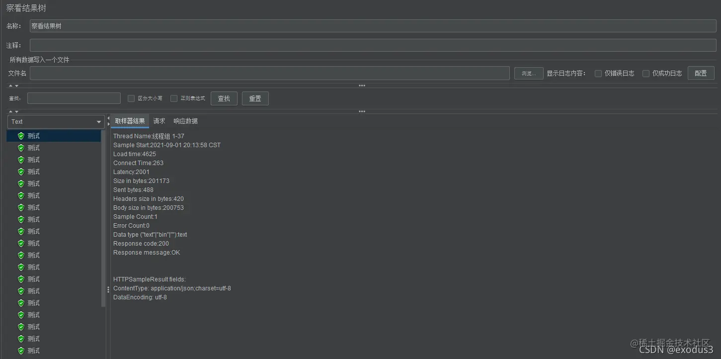Toggle the 区分大小写 checkbox
721x359 pixels.
(131, 98)
